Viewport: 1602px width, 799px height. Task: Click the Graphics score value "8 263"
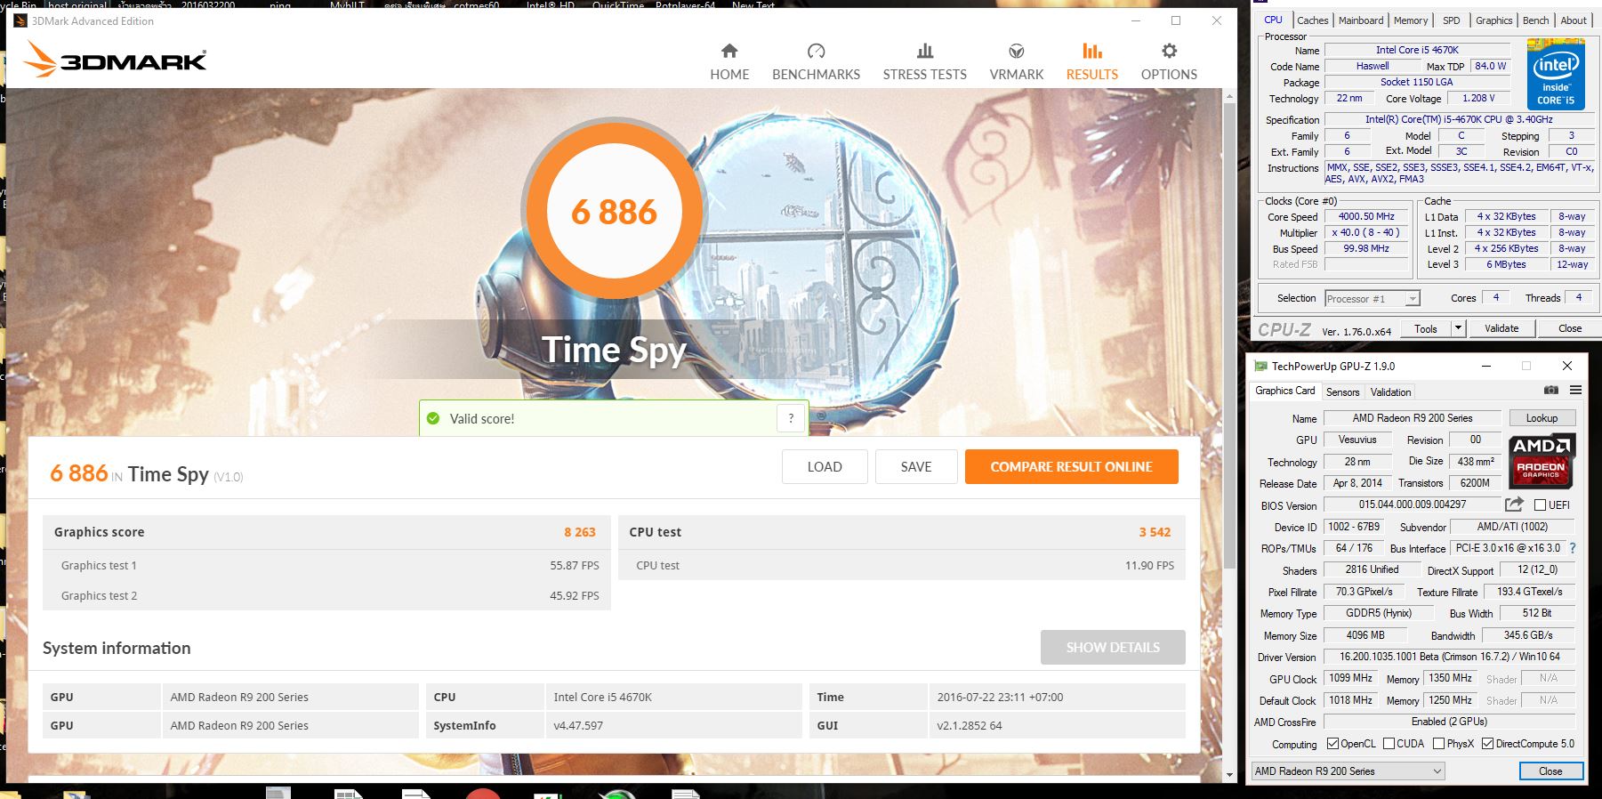580,532
